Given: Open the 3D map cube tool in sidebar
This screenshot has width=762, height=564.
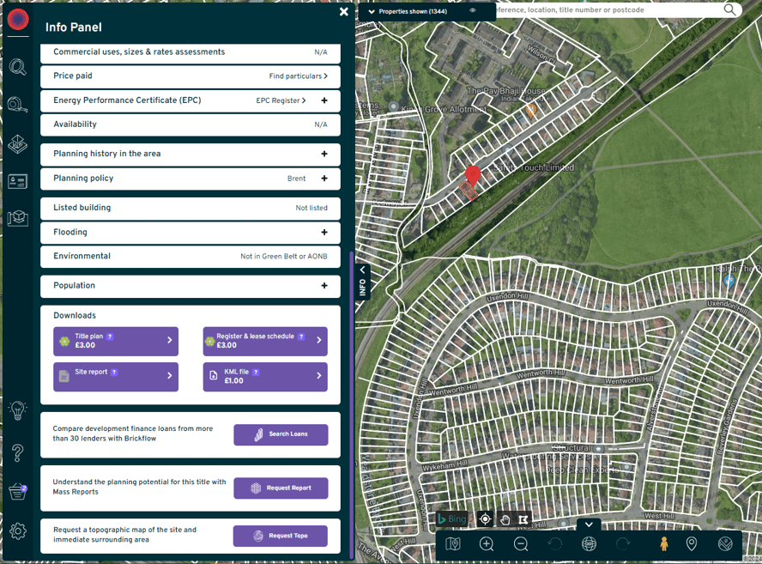Looking at the screenshot, I should click(x=17, y=218).
